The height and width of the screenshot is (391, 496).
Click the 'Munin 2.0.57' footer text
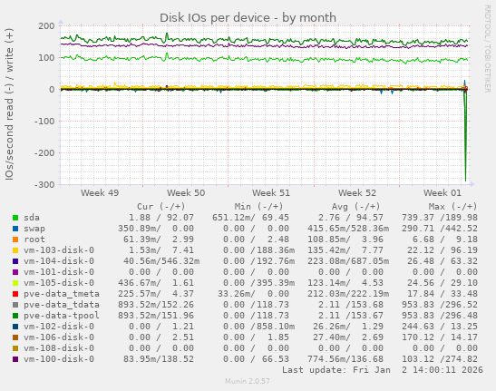[x=248, y=381]
